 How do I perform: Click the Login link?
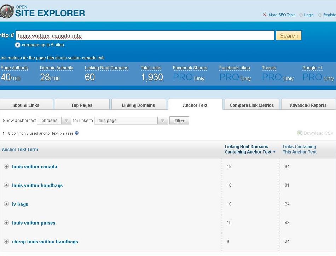(308, 15)
